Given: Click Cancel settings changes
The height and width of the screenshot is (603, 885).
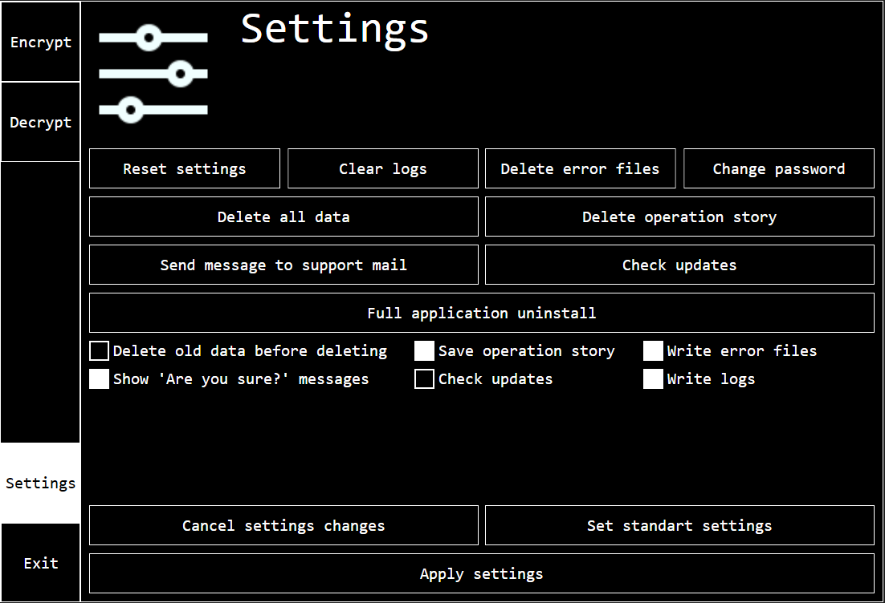Looking at the screenshot, I should 283,525.
